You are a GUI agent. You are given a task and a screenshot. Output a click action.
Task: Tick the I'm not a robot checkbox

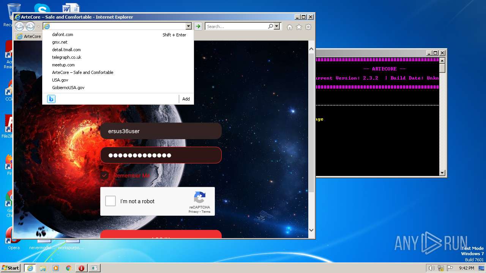click(110, 201)
